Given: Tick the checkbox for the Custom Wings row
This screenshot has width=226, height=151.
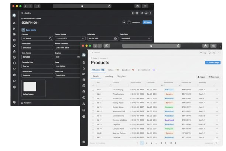Looking at the screenshot, I should (x=93, y=107).
